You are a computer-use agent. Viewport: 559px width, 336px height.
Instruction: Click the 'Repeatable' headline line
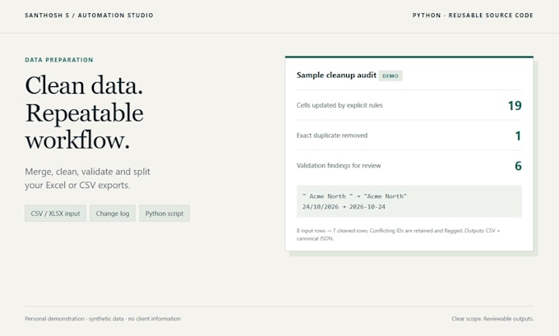pyautogui.click(x=84, y=113)
